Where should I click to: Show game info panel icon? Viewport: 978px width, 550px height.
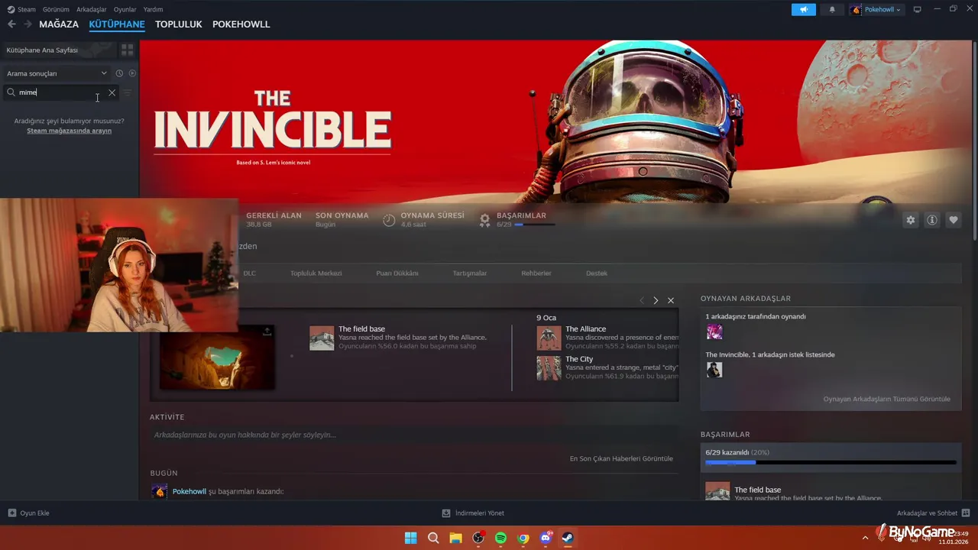pos(931,220)
